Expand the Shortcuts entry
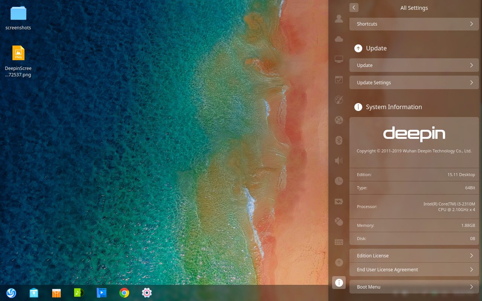Screen dimensions: 482x301 [414, 24]
